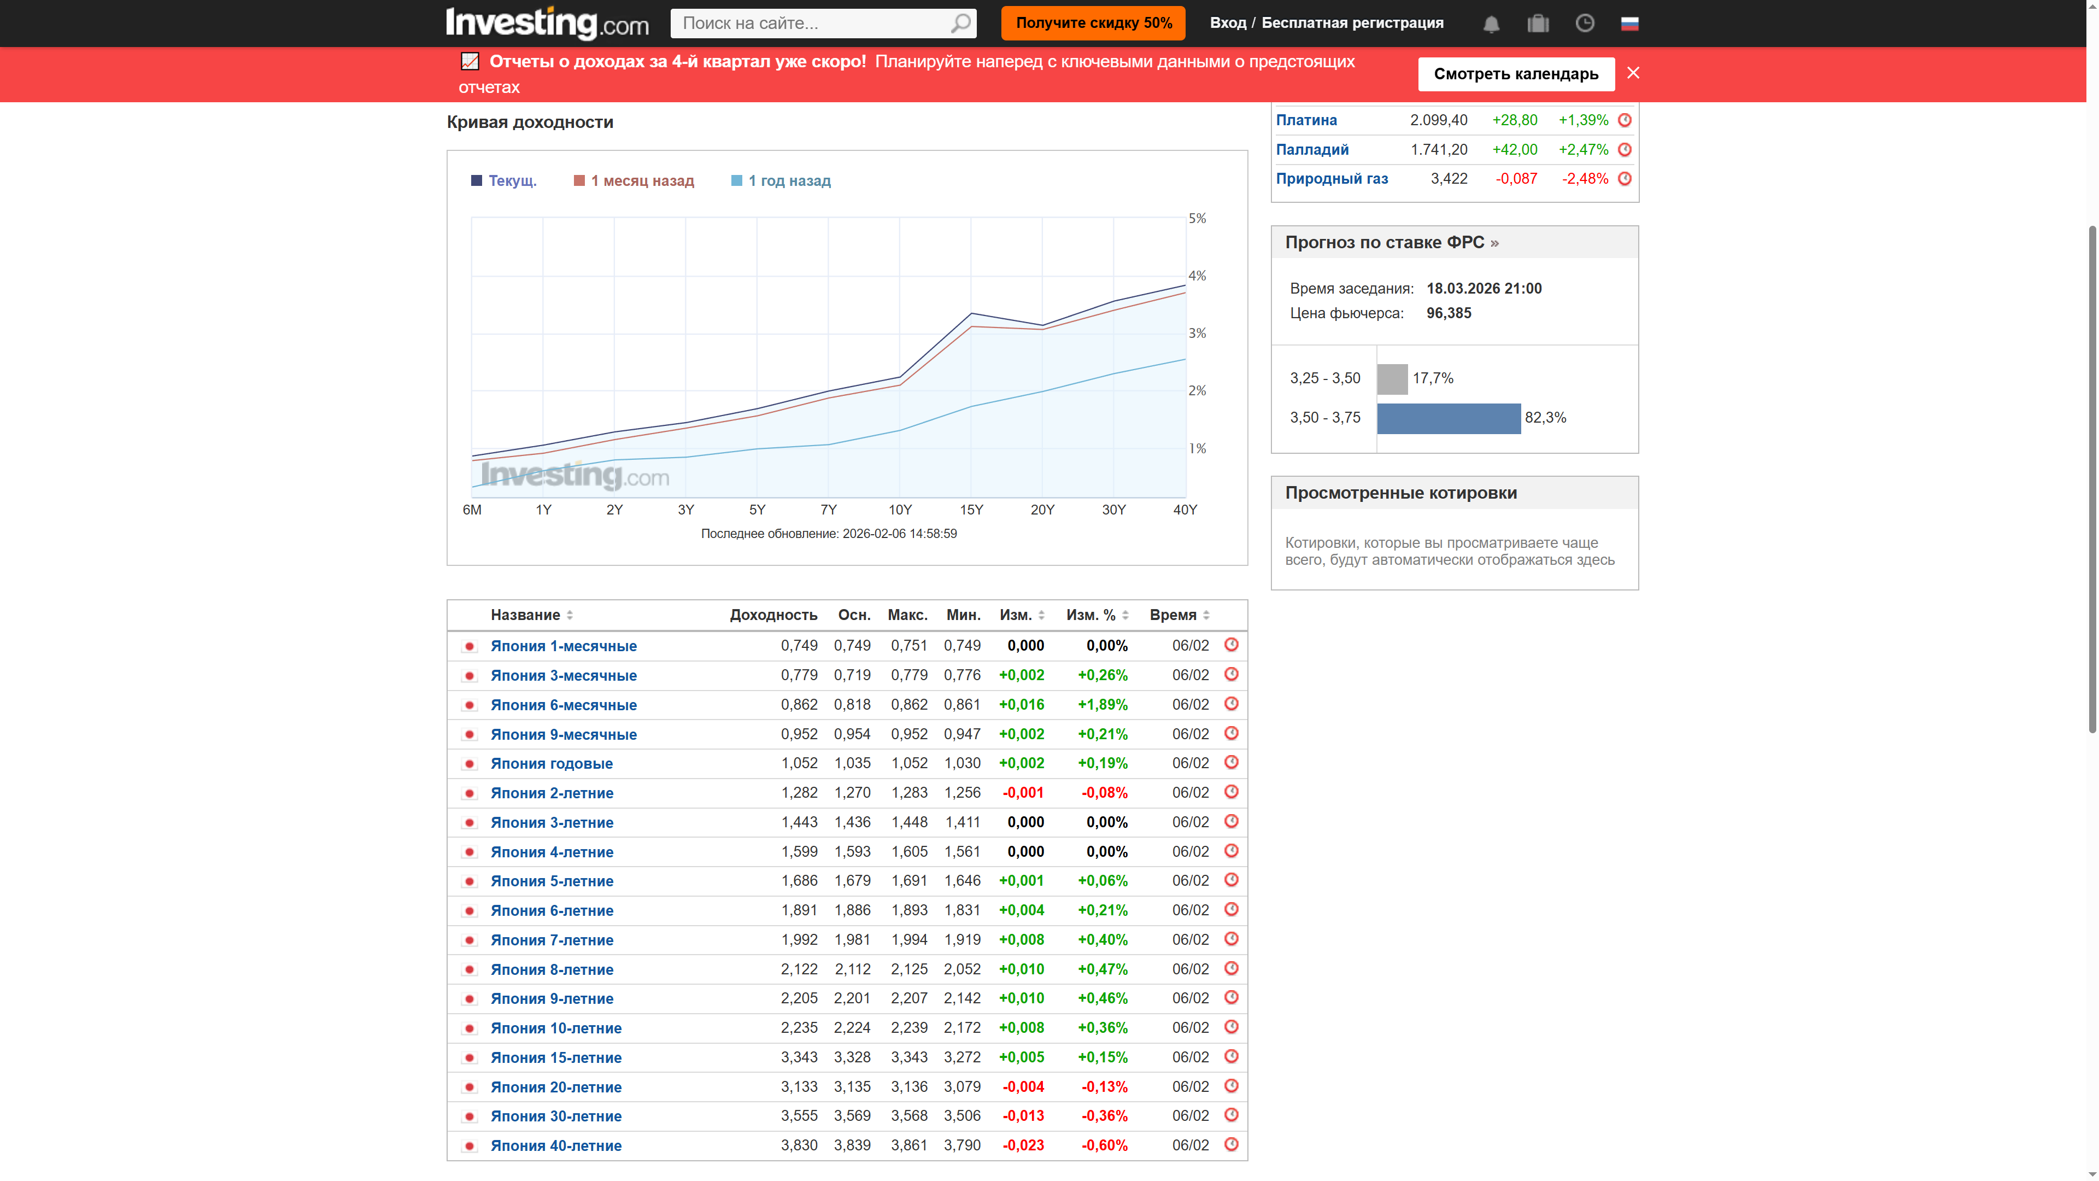The height and width of the screenshot is (1181, 2099).
Task: Open the portfolio briefcase icon
Action: pyautogui.click(x=1538, y=24)
